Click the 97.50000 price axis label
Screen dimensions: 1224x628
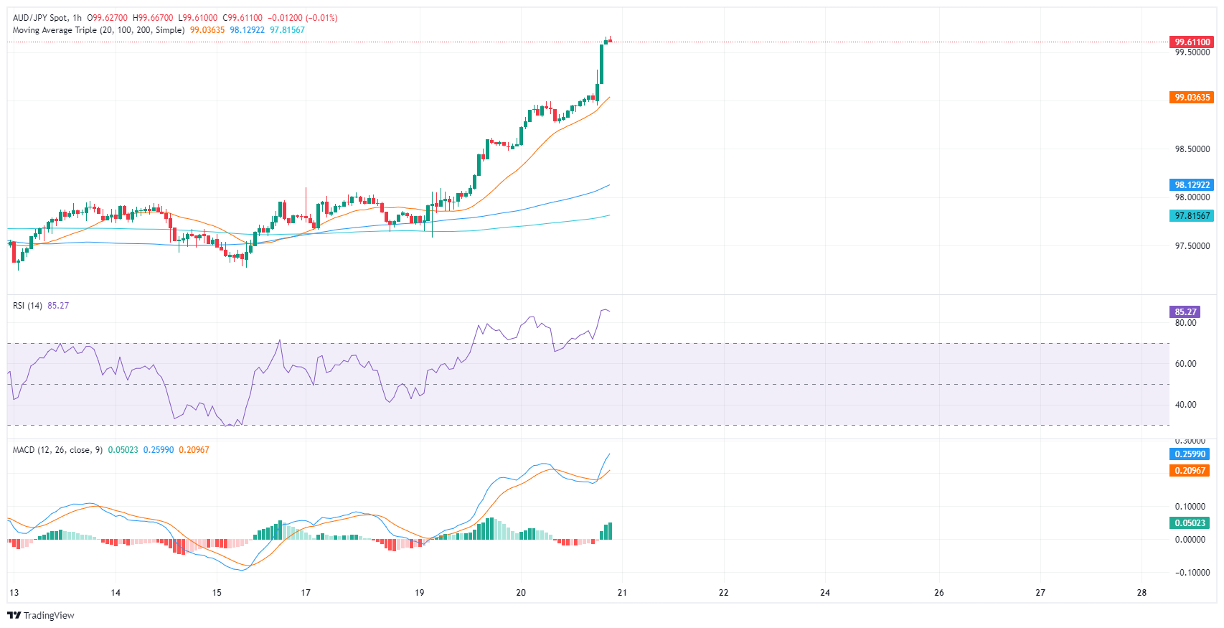(1192, 246)
